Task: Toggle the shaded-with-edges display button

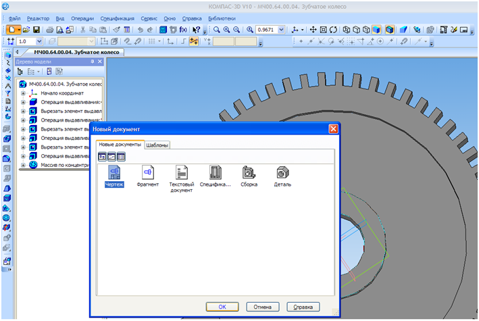Action: (390, 30)
